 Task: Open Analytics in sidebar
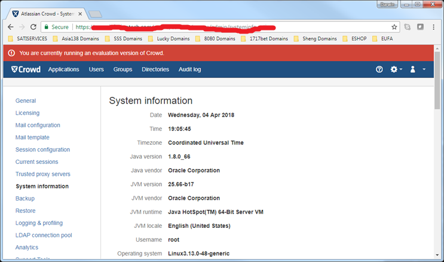coord(27,247)
